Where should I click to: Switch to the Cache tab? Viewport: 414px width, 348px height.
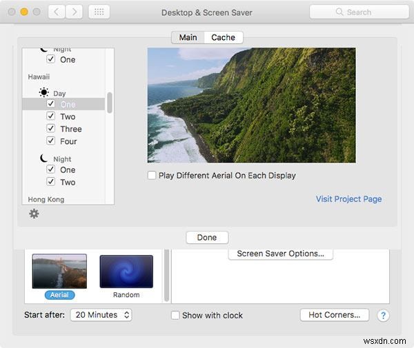pyautogui.click(x=224, y=37)
